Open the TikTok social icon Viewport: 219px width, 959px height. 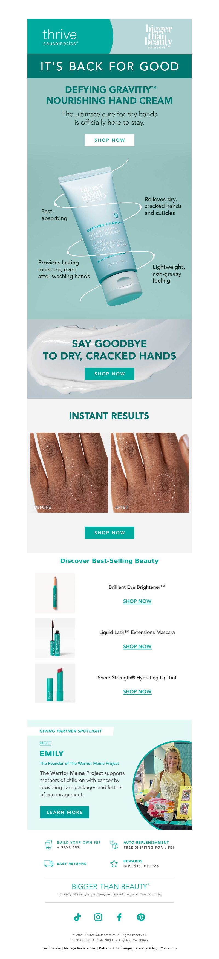coord(77,917)
